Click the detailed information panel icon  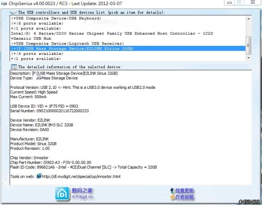pos(14,67)
